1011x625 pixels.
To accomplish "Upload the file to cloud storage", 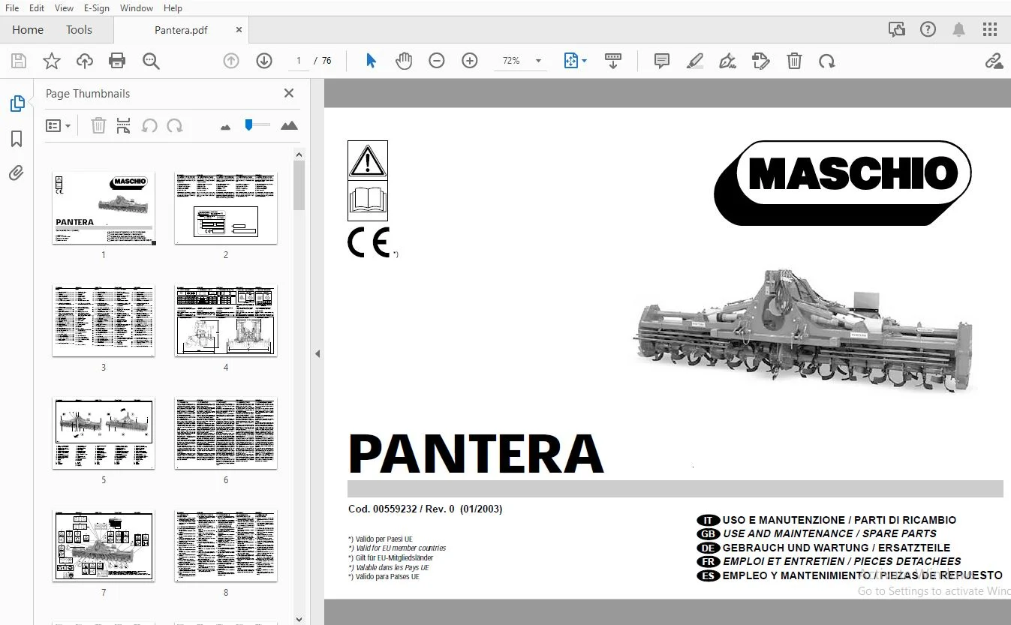I will (x=85, y=61).
